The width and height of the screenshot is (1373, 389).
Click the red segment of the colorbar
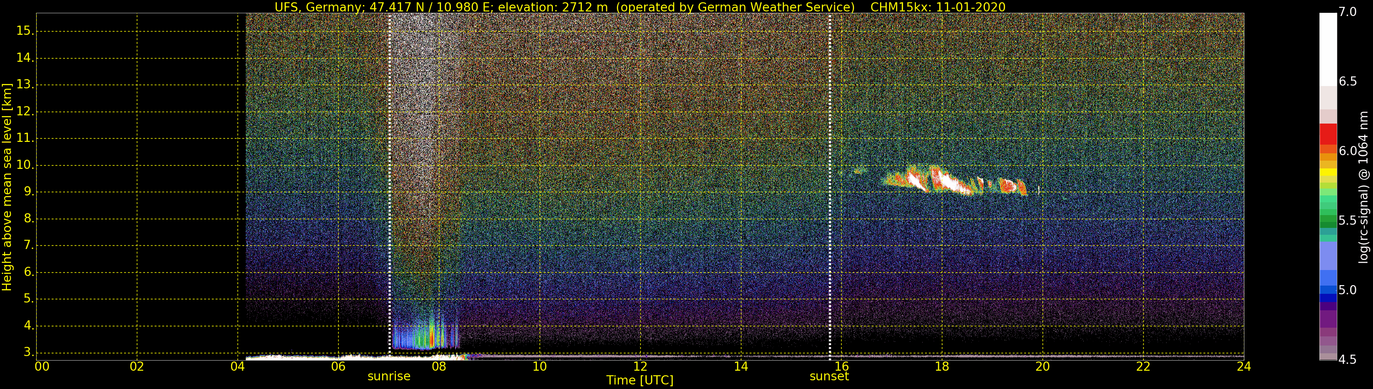1328,134
